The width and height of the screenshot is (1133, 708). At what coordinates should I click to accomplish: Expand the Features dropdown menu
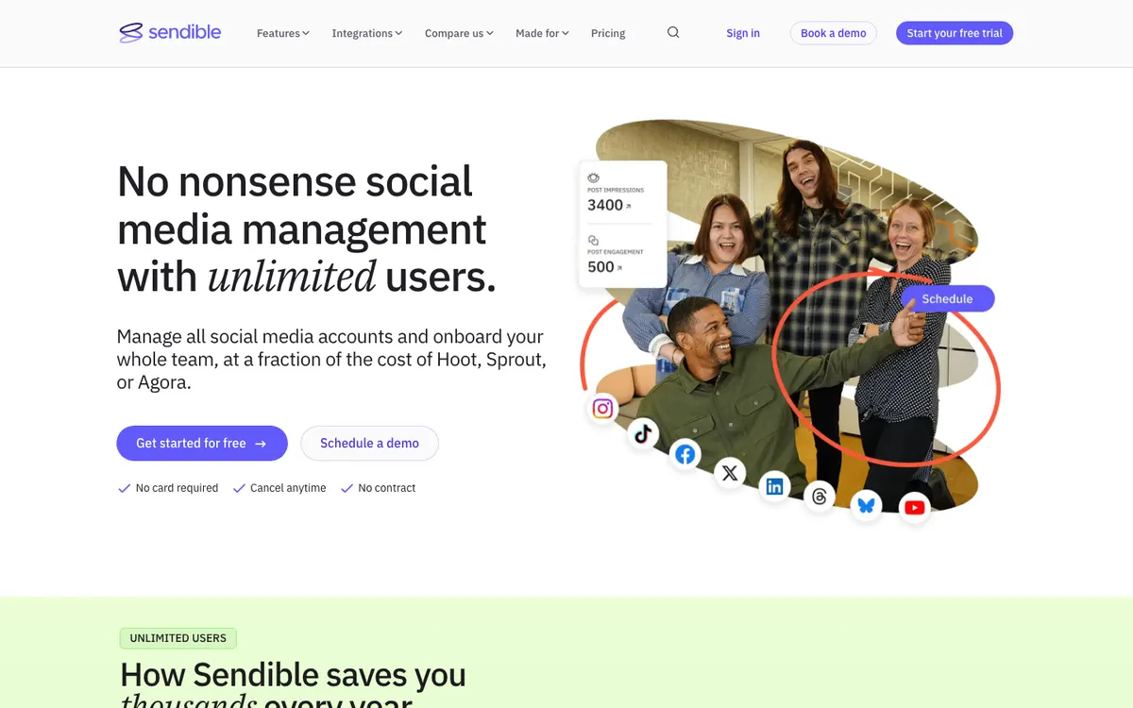click(x=283, y=33)
